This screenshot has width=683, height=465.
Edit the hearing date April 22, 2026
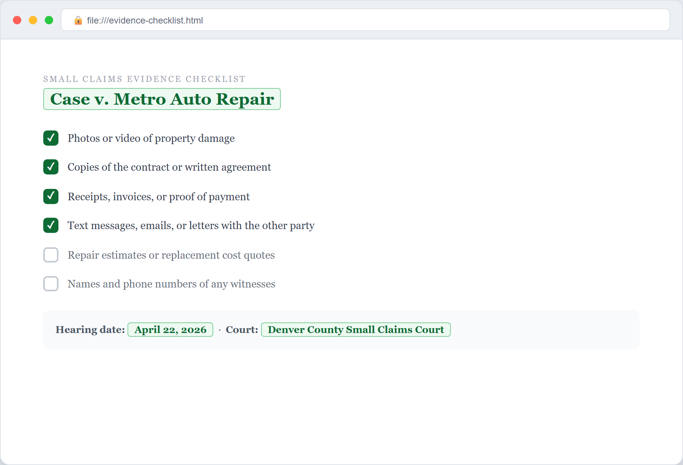tap(170, 330)
